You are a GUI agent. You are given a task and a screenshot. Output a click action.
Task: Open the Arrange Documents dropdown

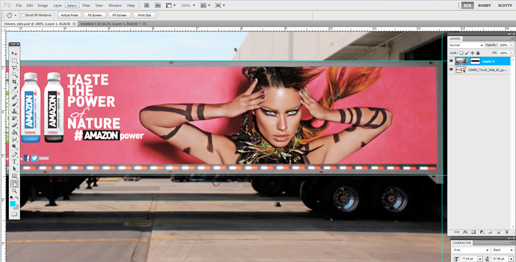pyautogui.click(x=206, y=5)
